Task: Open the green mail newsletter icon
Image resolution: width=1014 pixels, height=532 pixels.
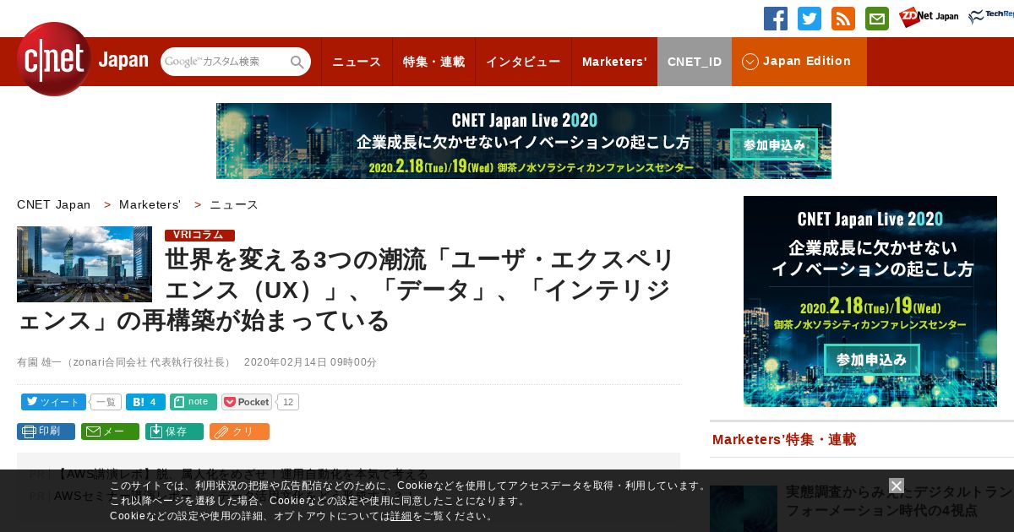Action: (x=877, y=19)
